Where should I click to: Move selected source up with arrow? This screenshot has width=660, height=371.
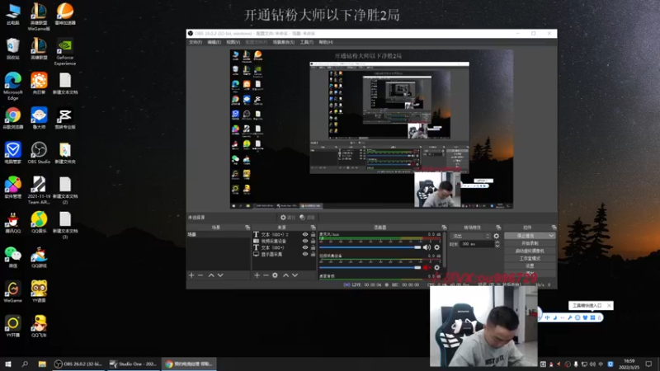point(285,275)
